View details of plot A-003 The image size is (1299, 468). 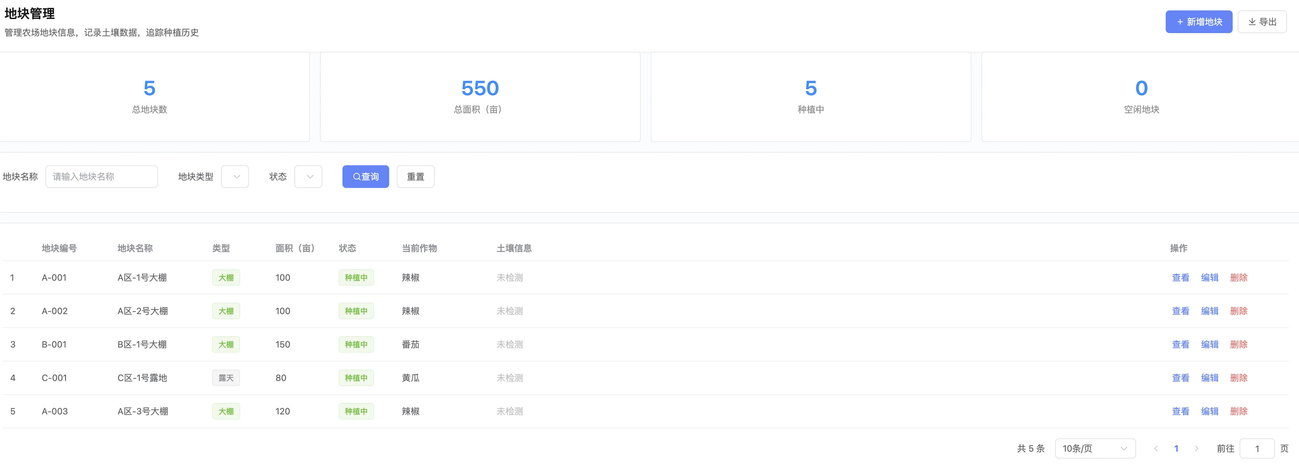pos(1180,411)
